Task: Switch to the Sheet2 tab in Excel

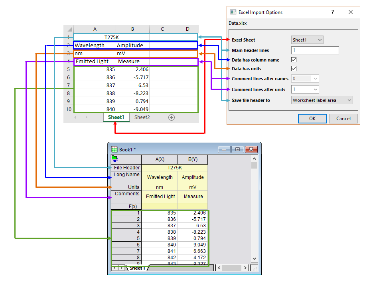Action: [142, 117]
